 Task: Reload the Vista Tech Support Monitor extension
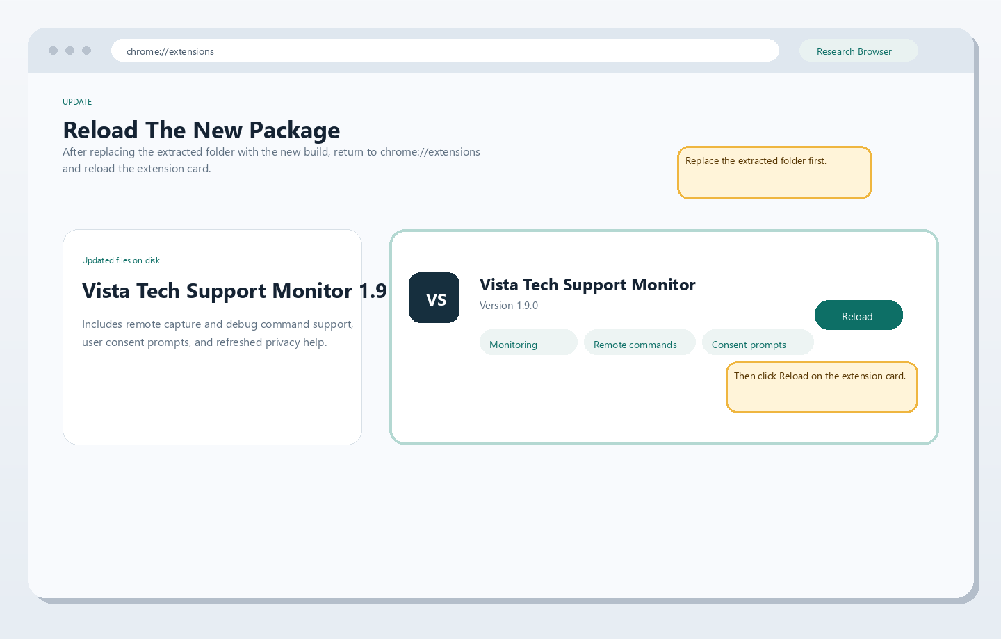point(858,315)
